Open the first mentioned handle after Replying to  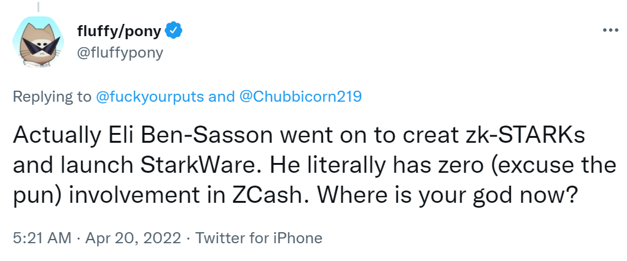166,96
